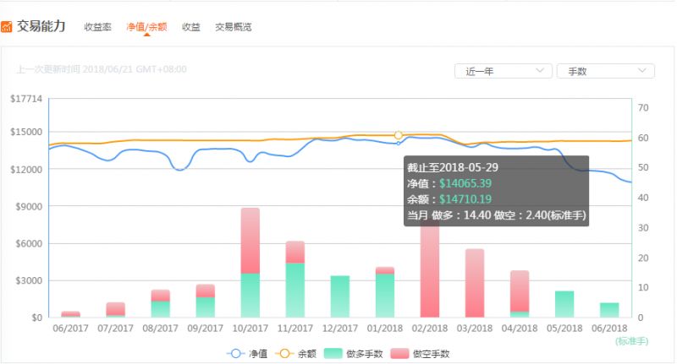Viewport: 677px width, 364px height.
Task: Expand the 手数 unit dropdown
Action: [x=605, y=71]
